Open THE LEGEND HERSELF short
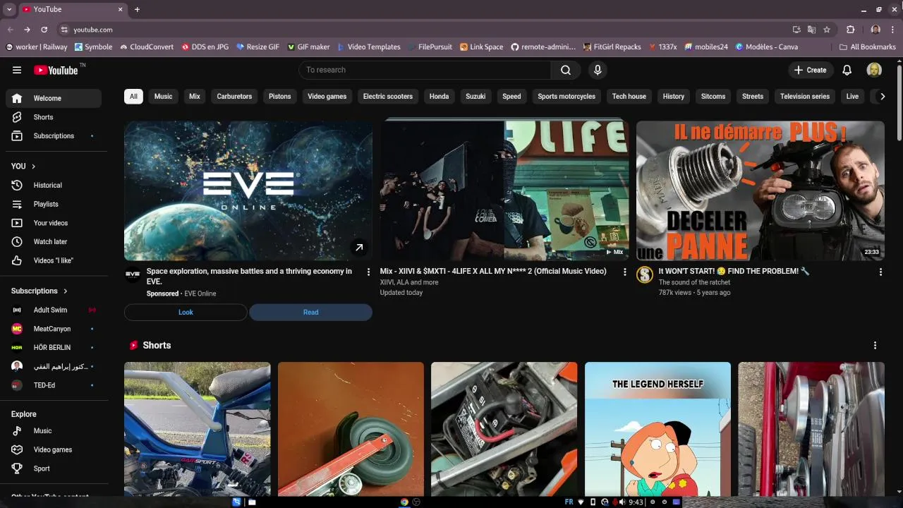Image resolution: width=903 pixels, height=508 pixels. pos(657,429)
